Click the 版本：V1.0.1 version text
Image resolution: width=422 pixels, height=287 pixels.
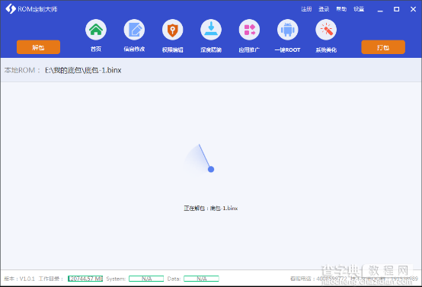pyautogui.click(x=19, y=279)
